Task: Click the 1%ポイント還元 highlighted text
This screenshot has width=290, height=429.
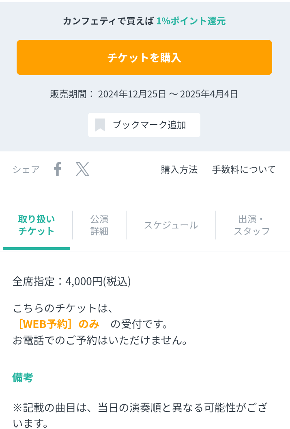Action: 191,20
